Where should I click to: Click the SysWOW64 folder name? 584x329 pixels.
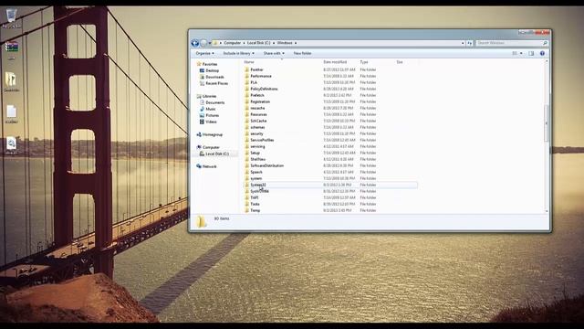(x=259, y=191)
